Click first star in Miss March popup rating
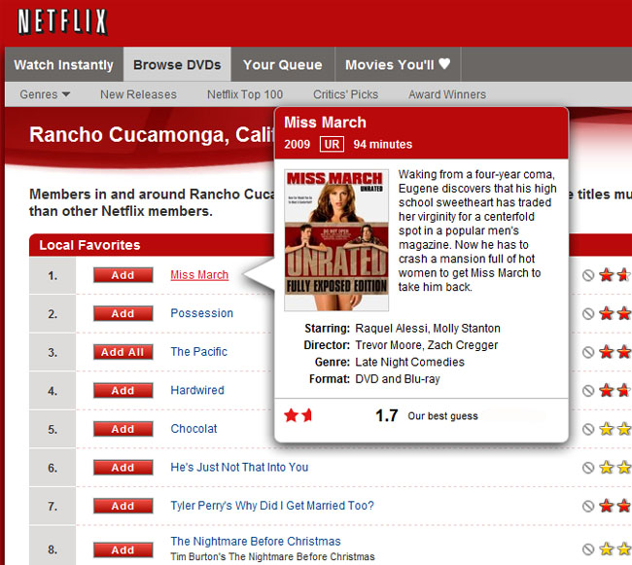 click(x=291, y=415)
